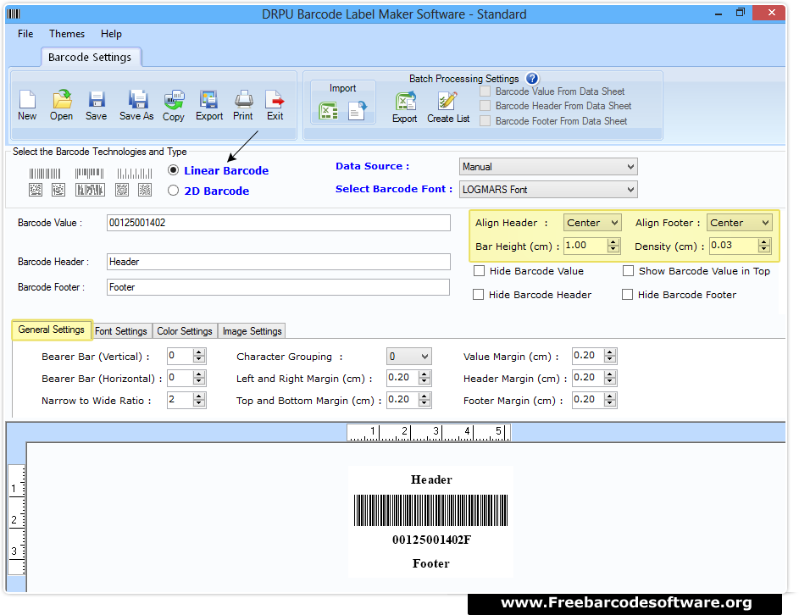
Task: Click the barcode app icon in the title bar
Action: (14, 14)
